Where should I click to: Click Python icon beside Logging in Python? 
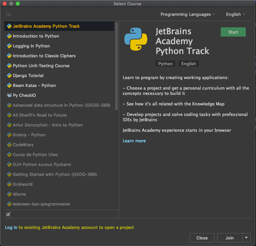[x=9, y=46]
